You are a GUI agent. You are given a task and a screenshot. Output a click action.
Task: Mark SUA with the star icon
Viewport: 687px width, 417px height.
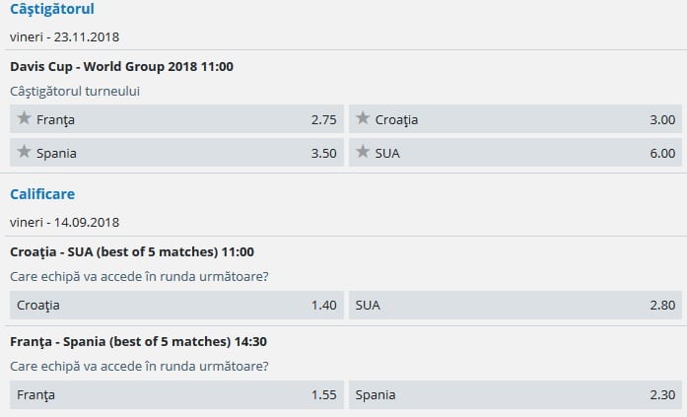point(363,152)
